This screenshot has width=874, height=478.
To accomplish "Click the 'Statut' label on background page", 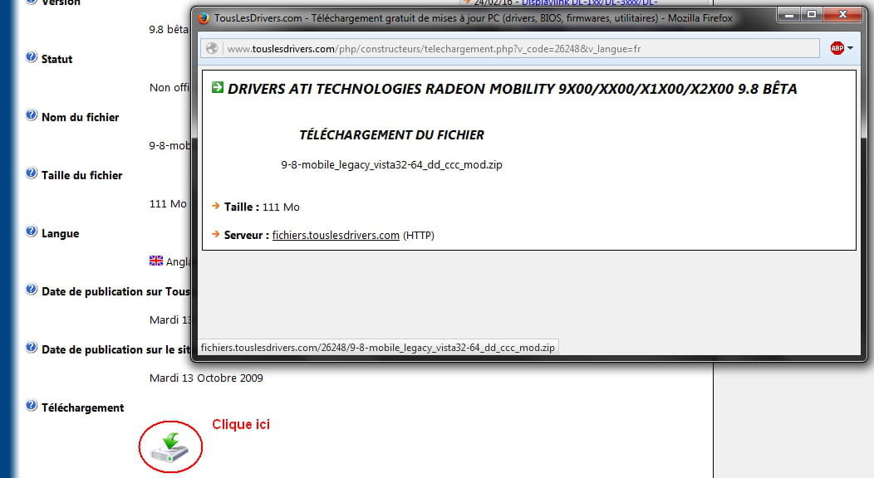I will coord(56,60).
